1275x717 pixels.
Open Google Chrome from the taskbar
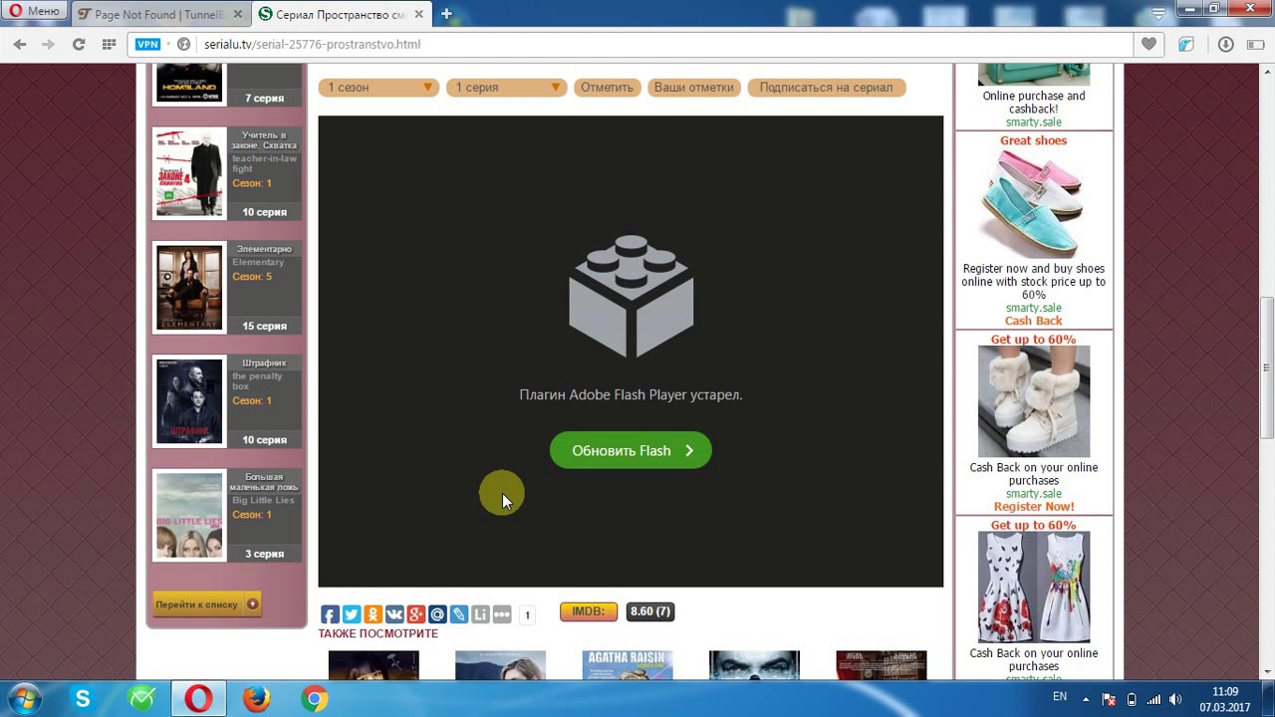click(x=315, y=699)
